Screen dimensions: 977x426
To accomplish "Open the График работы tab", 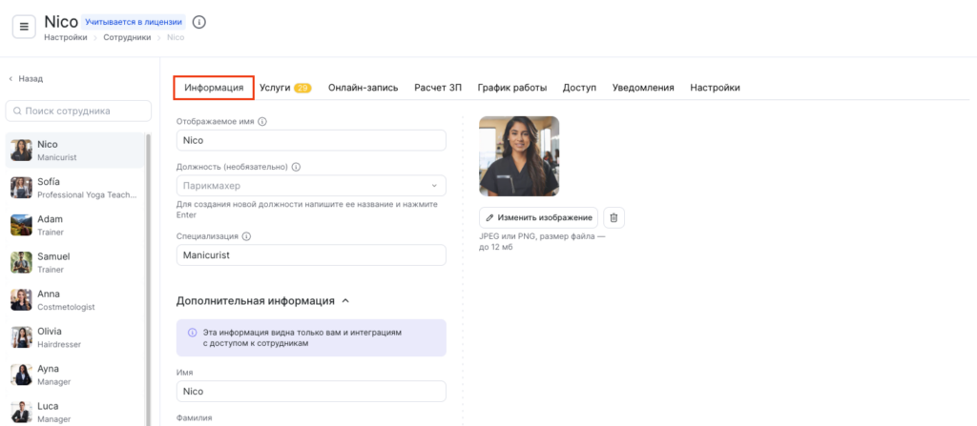I will click(x=512, y=88).
